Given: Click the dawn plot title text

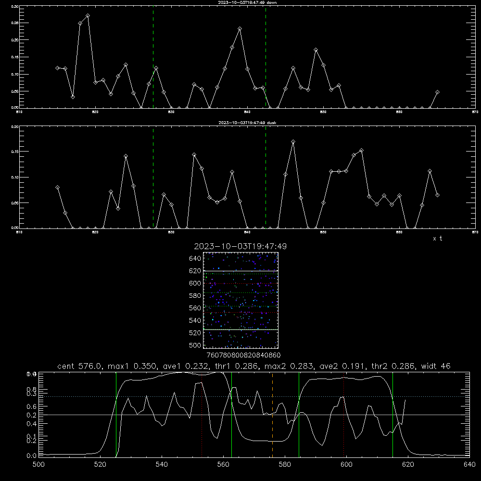Looking at the screenshot, I should click(247, 2).
